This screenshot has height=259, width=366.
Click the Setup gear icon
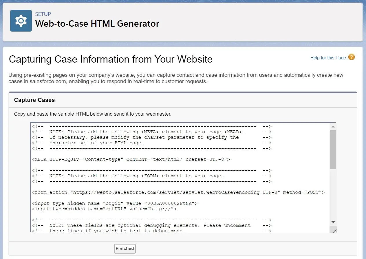point(21,21)
